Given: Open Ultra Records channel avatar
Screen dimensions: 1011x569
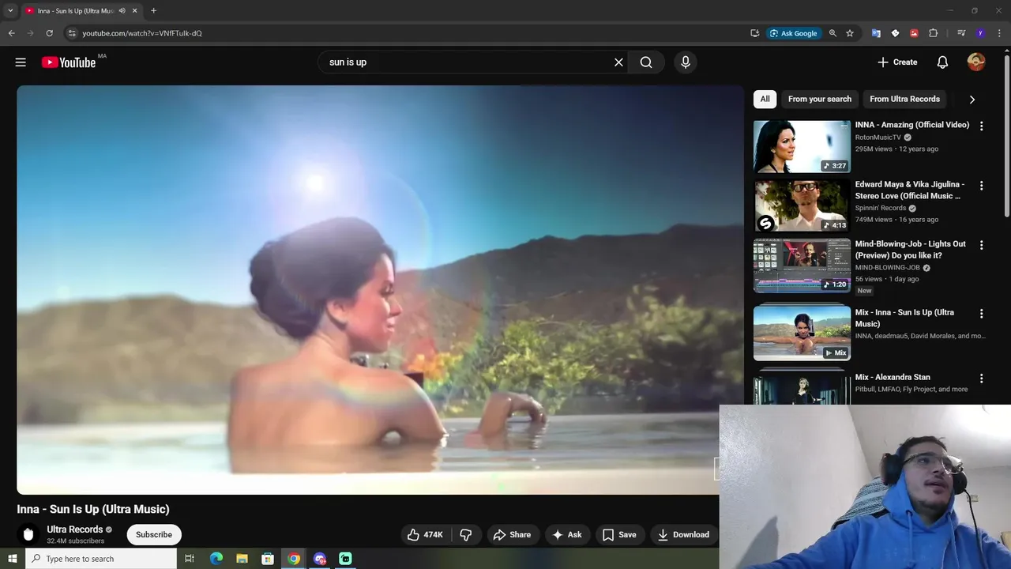Looking at the screenshot, I should coord(28,535).
